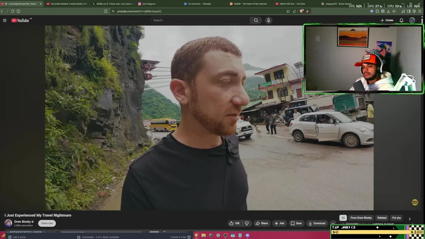This screenshot has width=425, height=239.
Task: Open Steam Friends & Chat
Action: click(180, 237)
